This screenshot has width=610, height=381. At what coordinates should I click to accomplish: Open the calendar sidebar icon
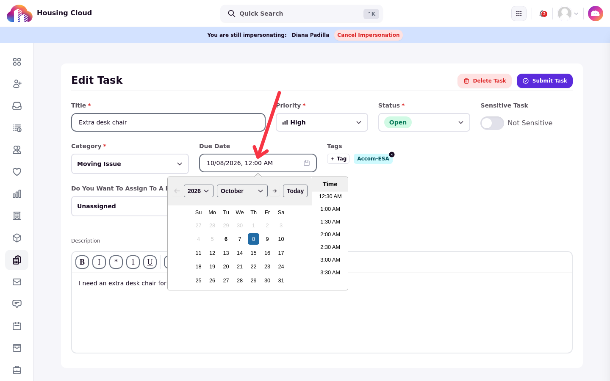pos(17,326)
